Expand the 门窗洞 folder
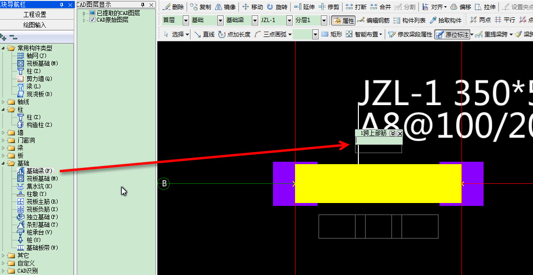 (3, 141)
